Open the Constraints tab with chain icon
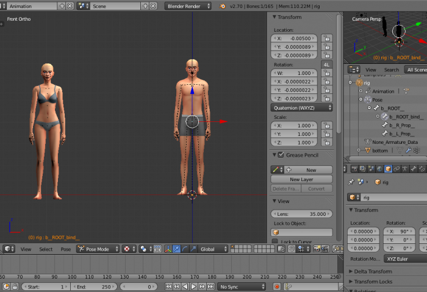 coord(396,168)
